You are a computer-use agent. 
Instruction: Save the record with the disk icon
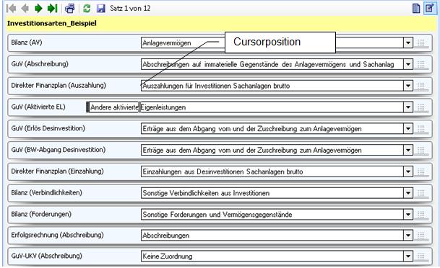coord(100,9)
